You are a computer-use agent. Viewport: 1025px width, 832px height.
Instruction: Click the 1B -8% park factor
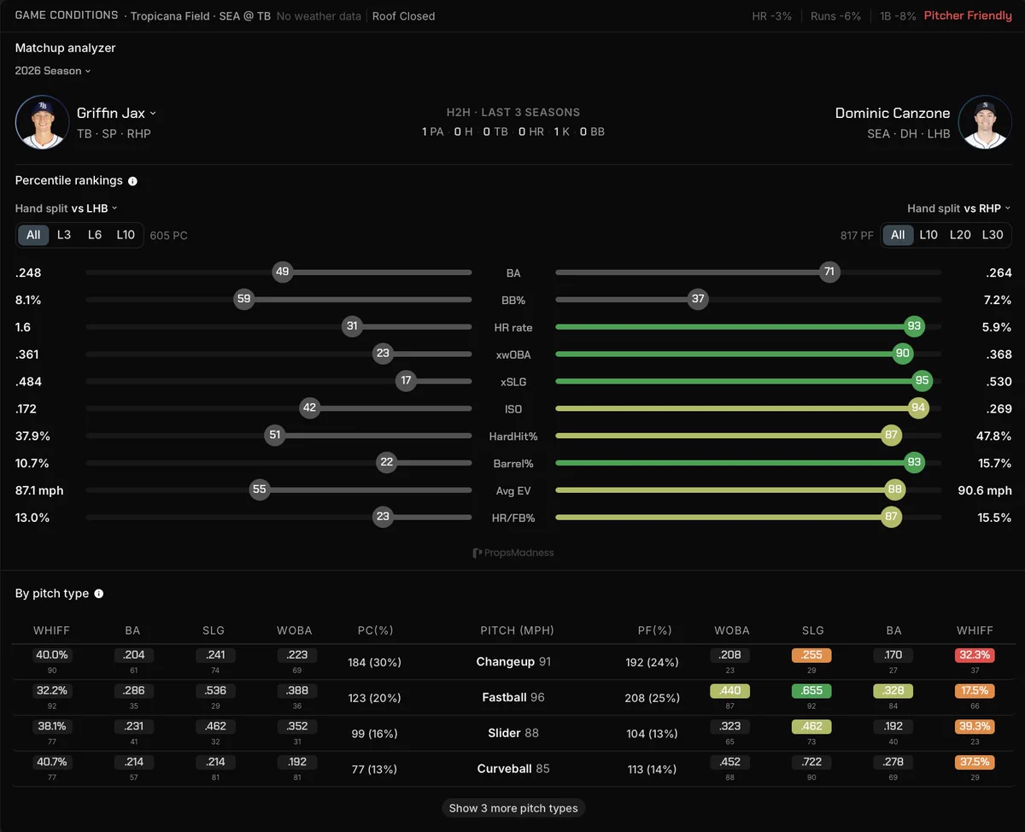click(x=897, y=16)
